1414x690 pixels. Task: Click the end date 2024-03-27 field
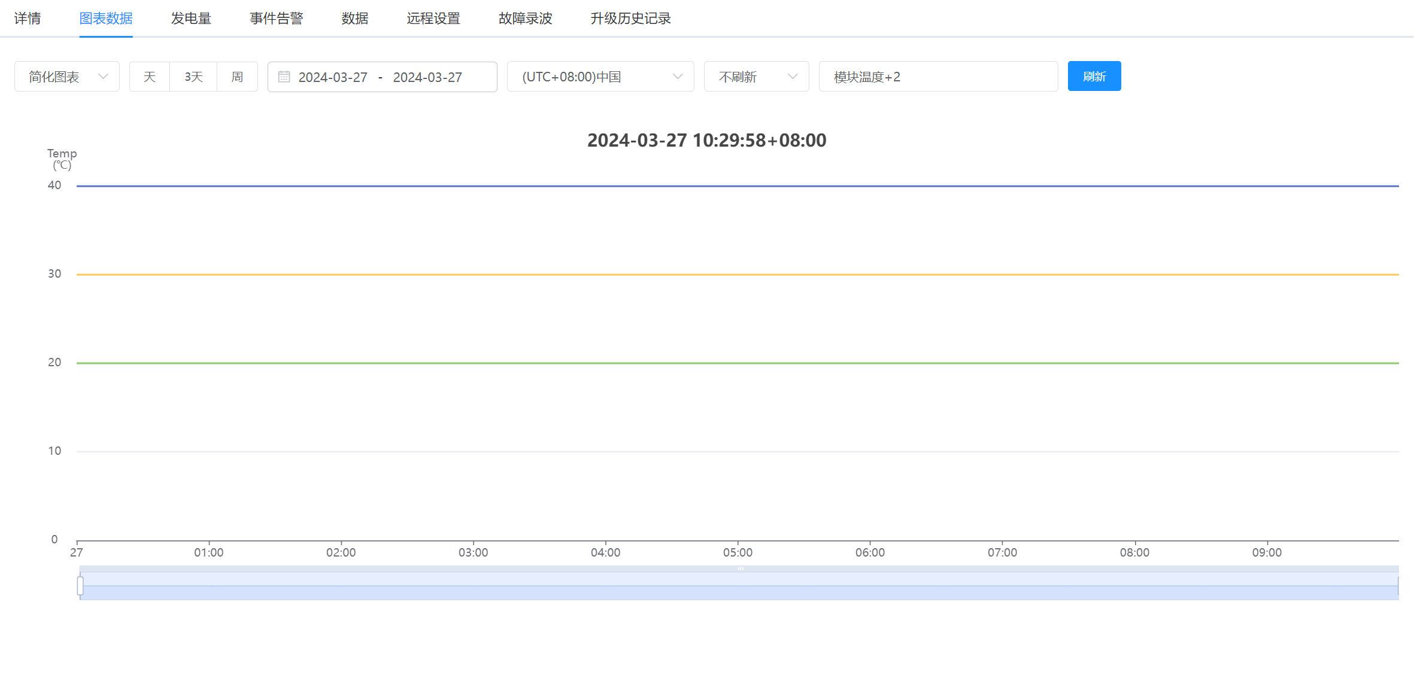[x=427, y=77]
